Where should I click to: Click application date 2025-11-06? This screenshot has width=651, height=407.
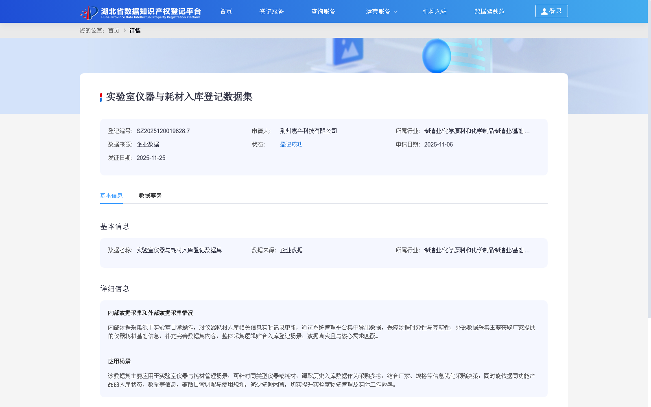(x=438, y=144)
